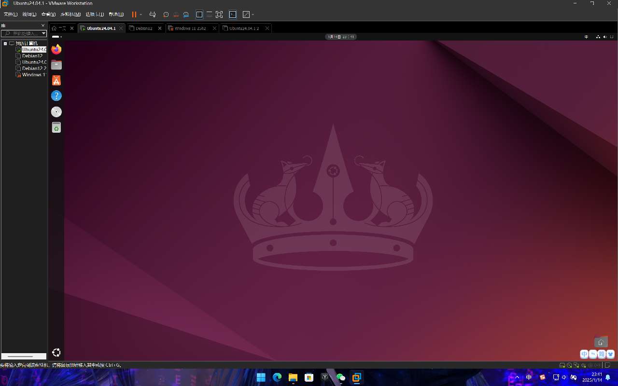618x386 pixels.
Task: Click the Stretch guest display icon
Action: [246, 15]
